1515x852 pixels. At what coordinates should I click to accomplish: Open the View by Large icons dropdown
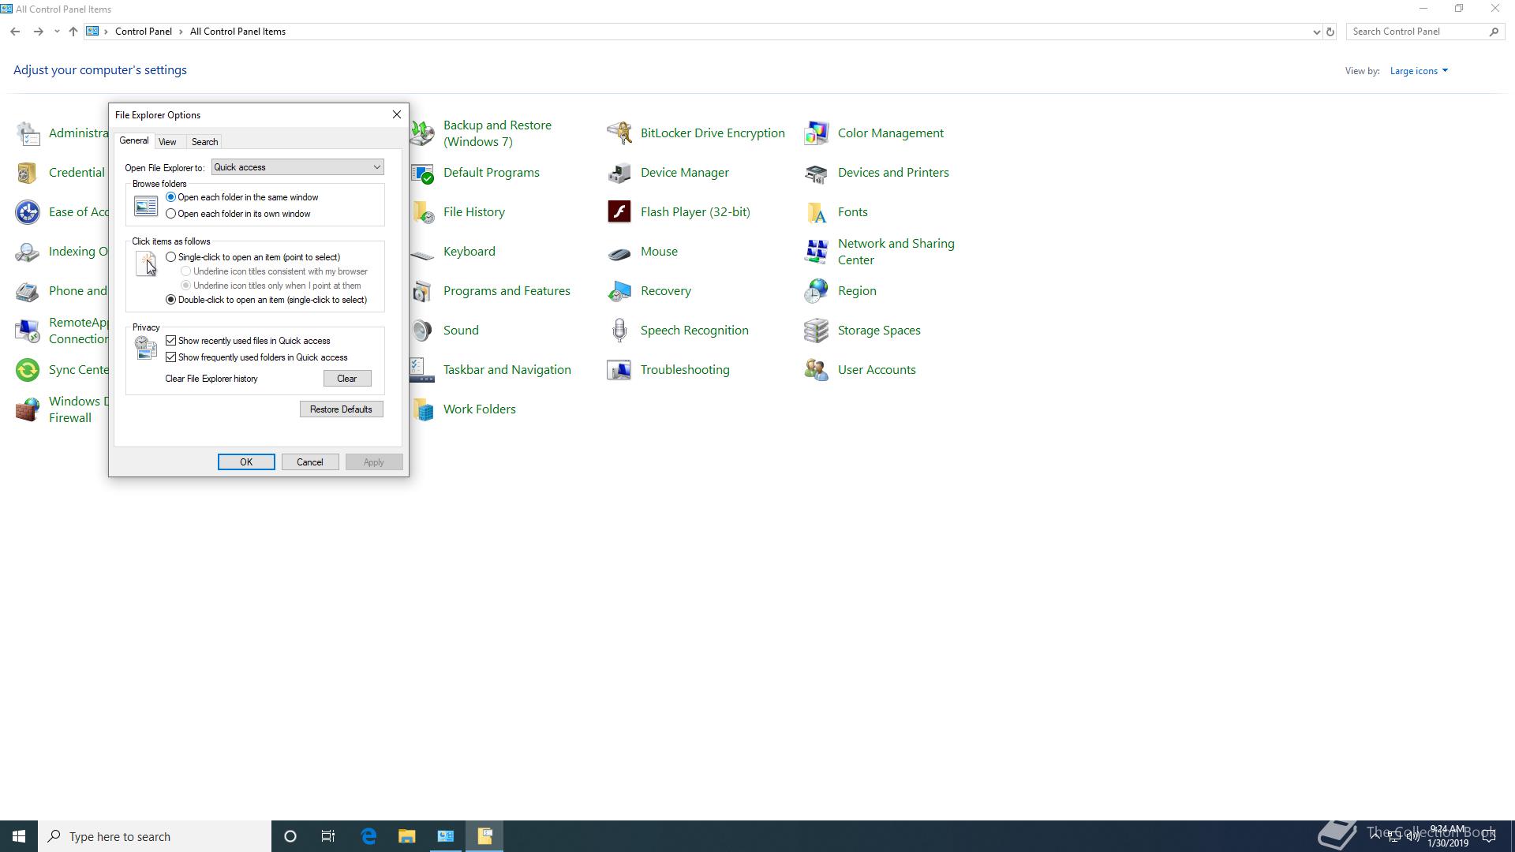(1419, 71)
